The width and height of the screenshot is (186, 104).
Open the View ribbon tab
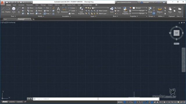[37, 5]
